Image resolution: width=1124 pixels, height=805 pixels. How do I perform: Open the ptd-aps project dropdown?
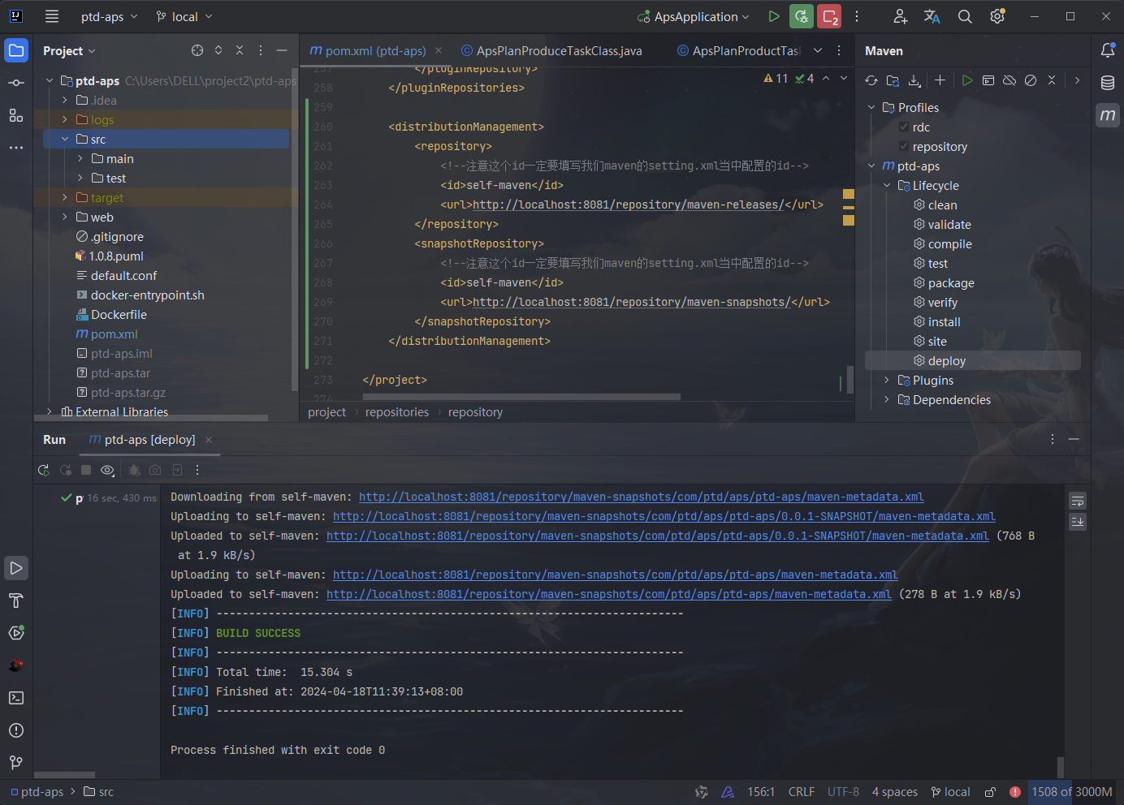click(x=110, y=16)
